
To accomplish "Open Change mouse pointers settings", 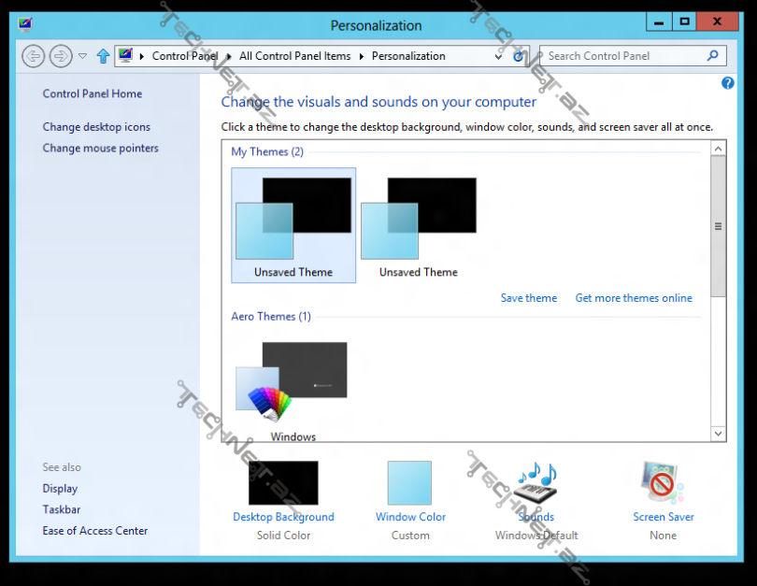I will tap(100, 148).
